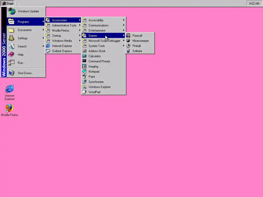Open the Outlook Express entry
The height and width of the screenshot is (197, 263).
[63, 51]
